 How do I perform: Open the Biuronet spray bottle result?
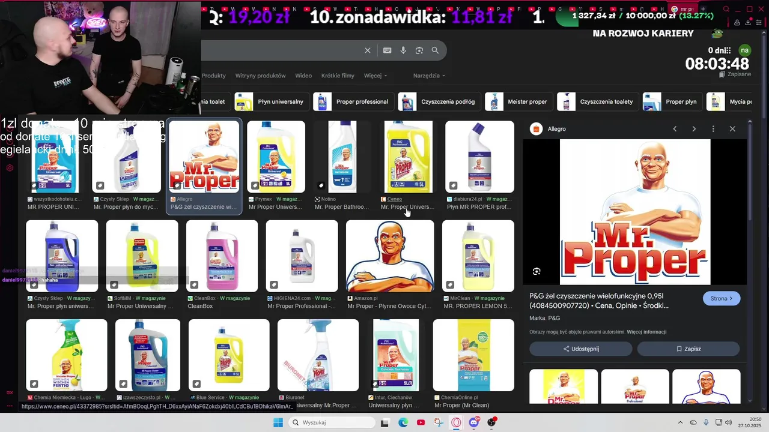[x=318, y=355]
